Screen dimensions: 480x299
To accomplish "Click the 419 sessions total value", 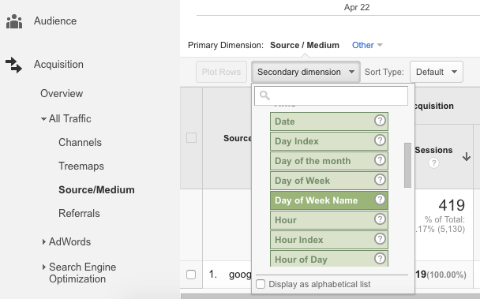I will coord(452,205).
